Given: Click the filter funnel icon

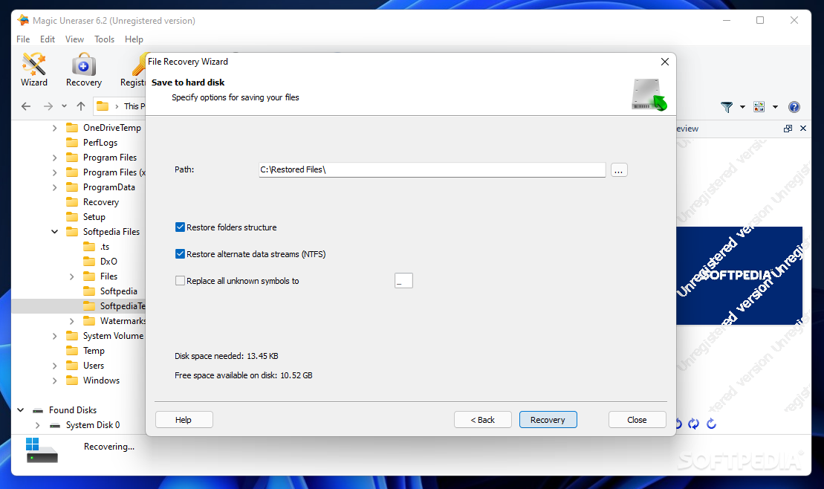Looking at the screenshot, I should 727,107.
